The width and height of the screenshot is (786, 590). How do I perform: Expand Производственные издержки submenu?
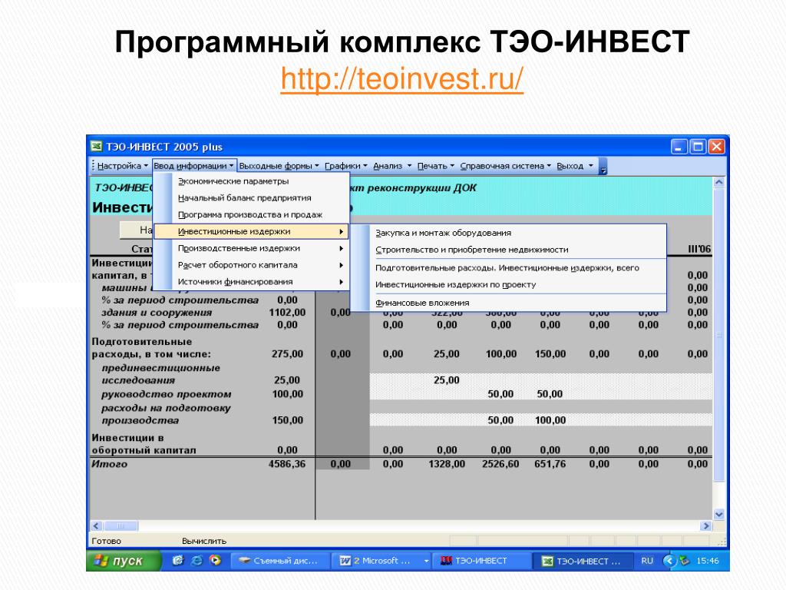251,248
